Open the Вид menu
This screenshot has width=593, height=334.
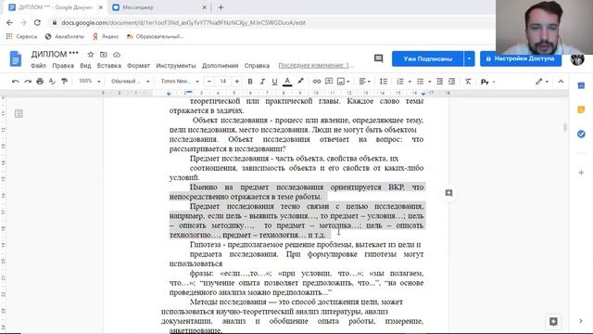point(85,66)
